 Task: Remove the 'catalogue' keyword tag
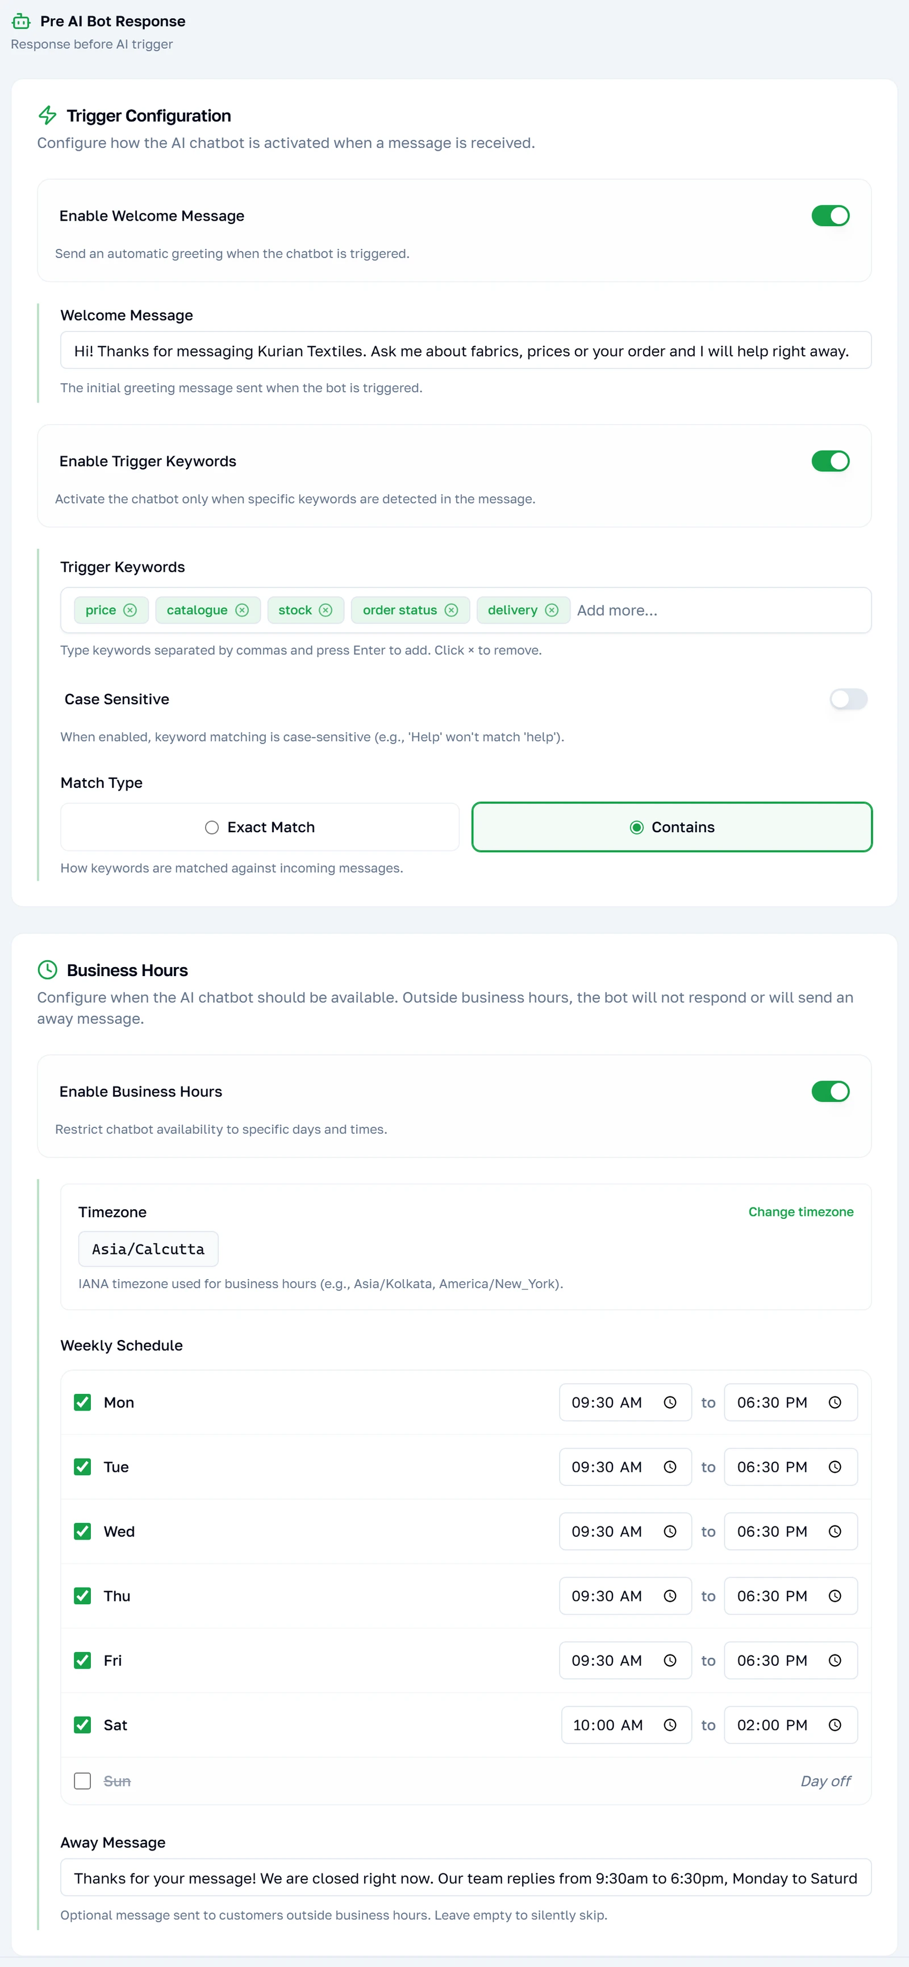(x=242, y=610)
